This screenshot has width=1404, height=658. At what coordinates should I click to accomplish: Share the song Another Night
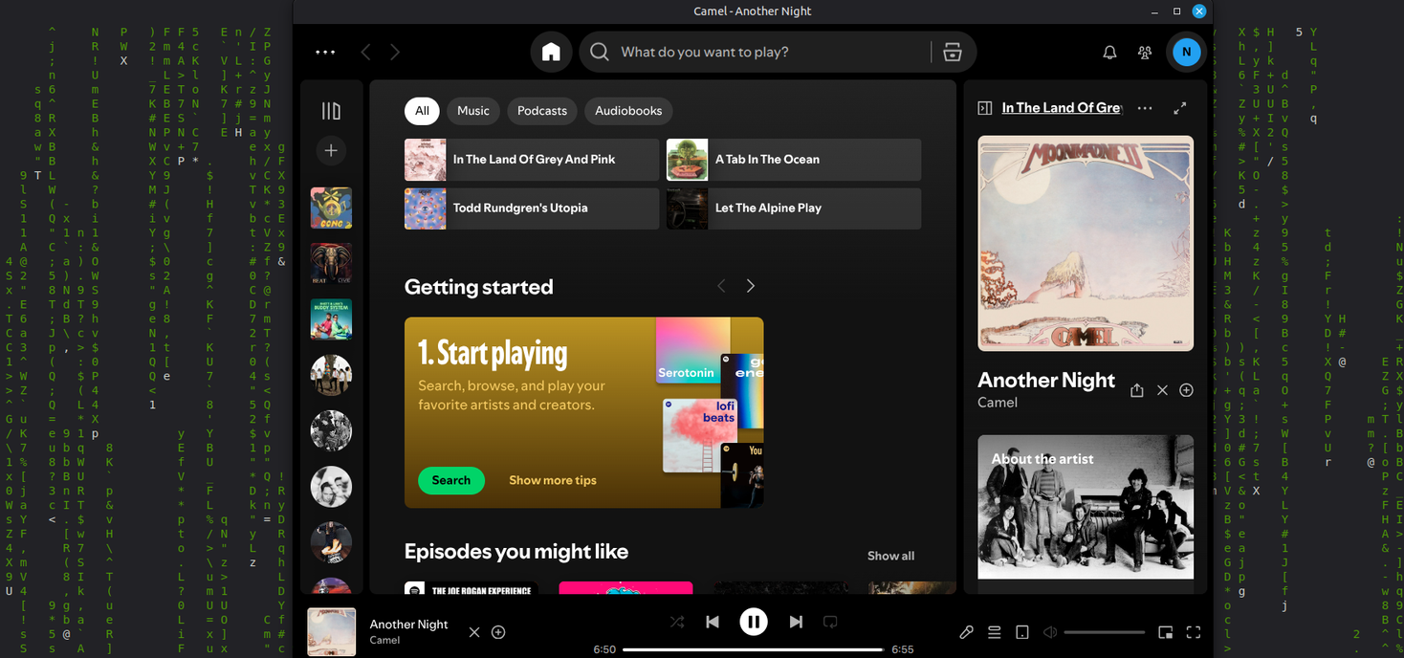(x=1136, y=390)
